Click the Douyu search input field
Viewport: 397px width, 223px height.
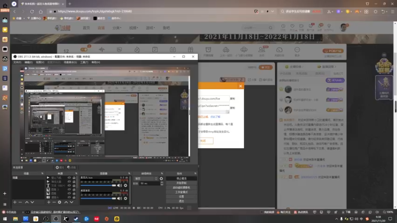[x=255, y=28]
